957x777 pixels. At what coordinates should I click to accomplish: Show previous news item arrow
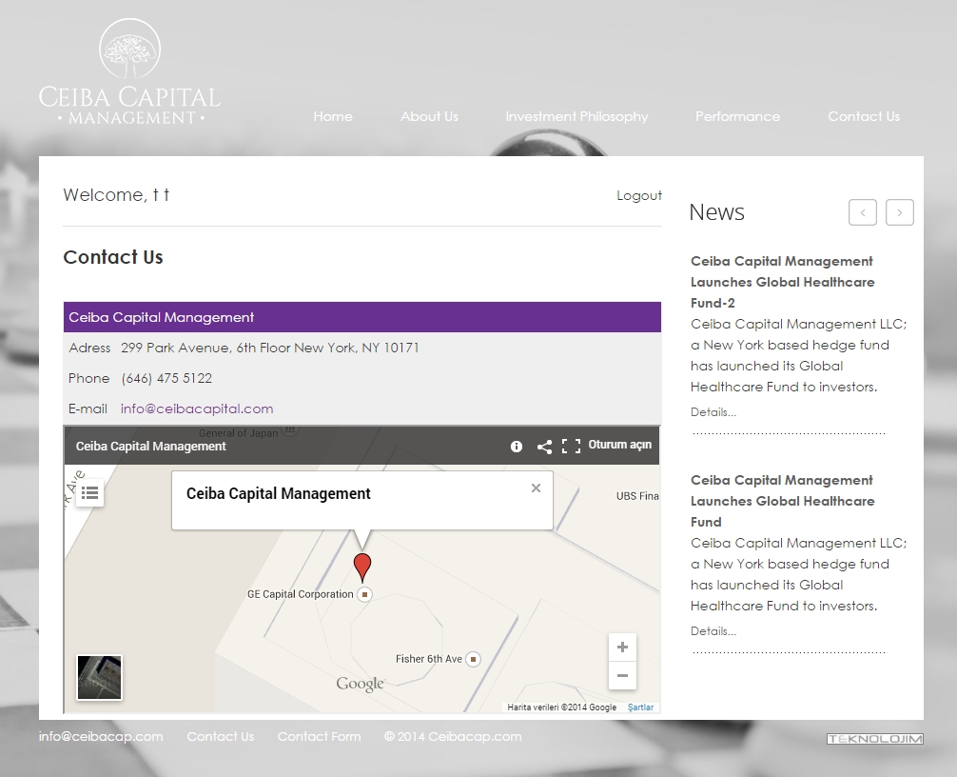point(863,212)
